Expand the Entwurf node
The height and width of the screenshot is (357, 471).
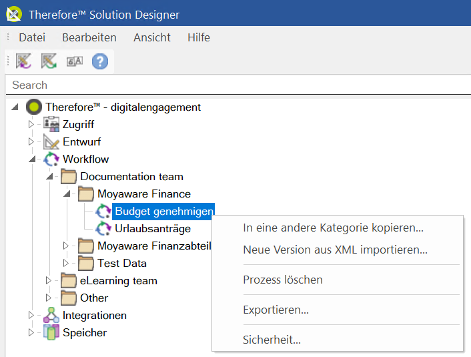[31, 141]
